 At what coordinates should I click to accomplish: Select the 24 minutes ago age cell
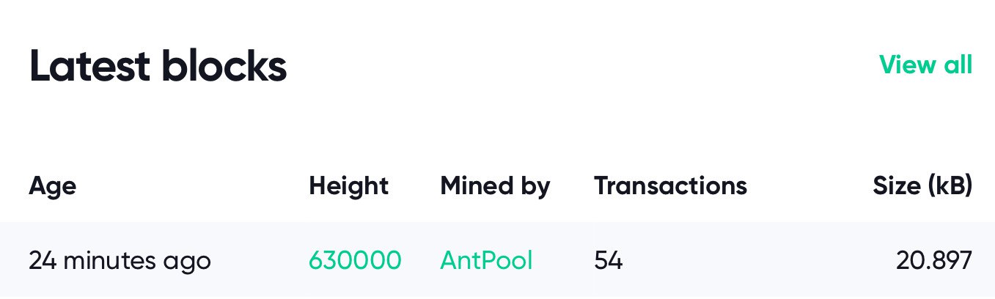(120, 260)
